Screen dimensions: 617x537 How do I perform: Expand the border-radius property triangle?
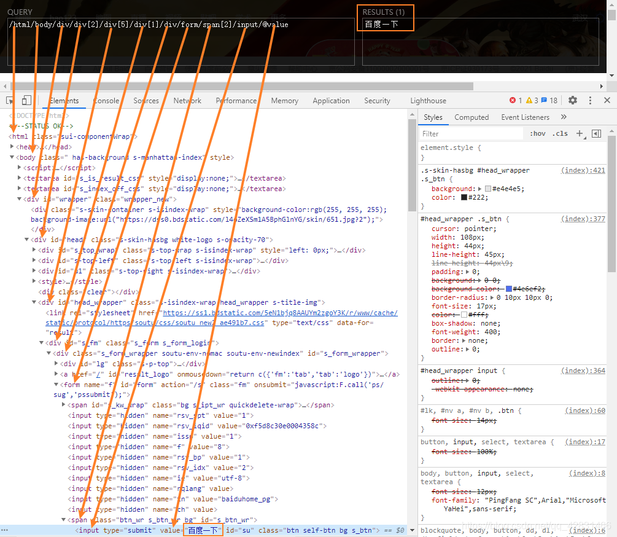tap(492, 297)
